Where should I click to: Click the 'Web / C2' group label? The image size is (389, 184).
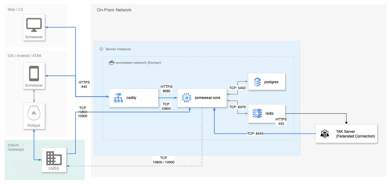click(x=15, y=10)
